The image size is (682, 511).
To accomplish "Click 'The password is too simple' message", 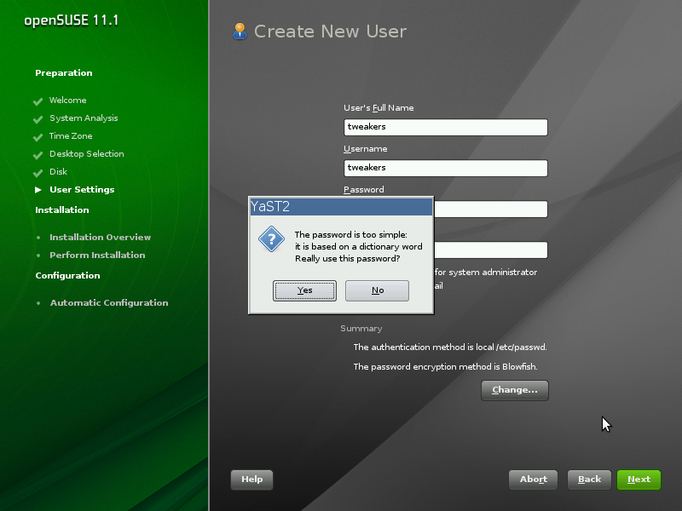I will coord(351,235).
